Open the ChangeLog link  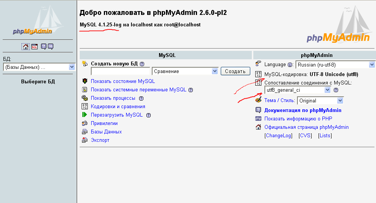pos(278,136)
